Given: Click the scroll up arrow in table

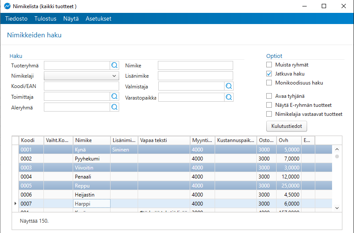Looking at the screenshot, I should click(x=337, y=149).
